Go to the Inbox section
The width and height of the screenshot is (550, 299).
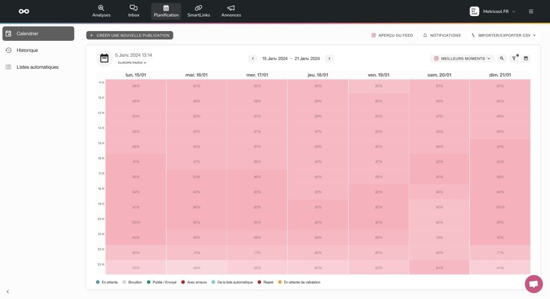click(134, 11)
